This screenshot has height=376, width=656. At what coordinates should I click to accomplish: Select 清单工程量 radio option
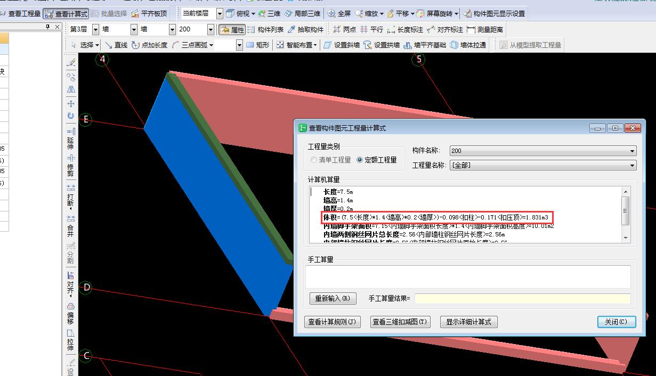tap(331, 160)
